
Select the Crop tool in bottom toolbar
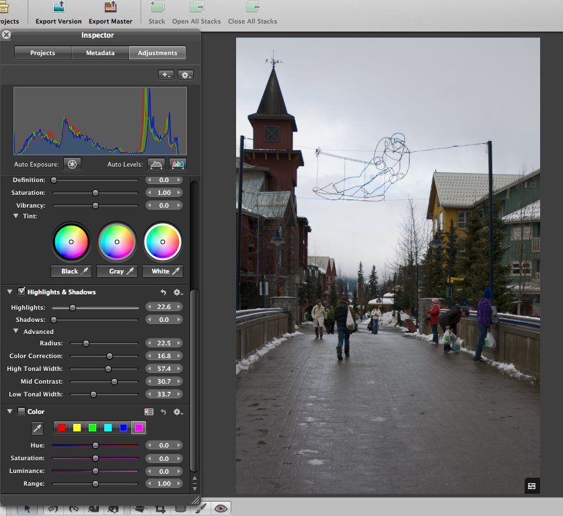pos(161,509)
